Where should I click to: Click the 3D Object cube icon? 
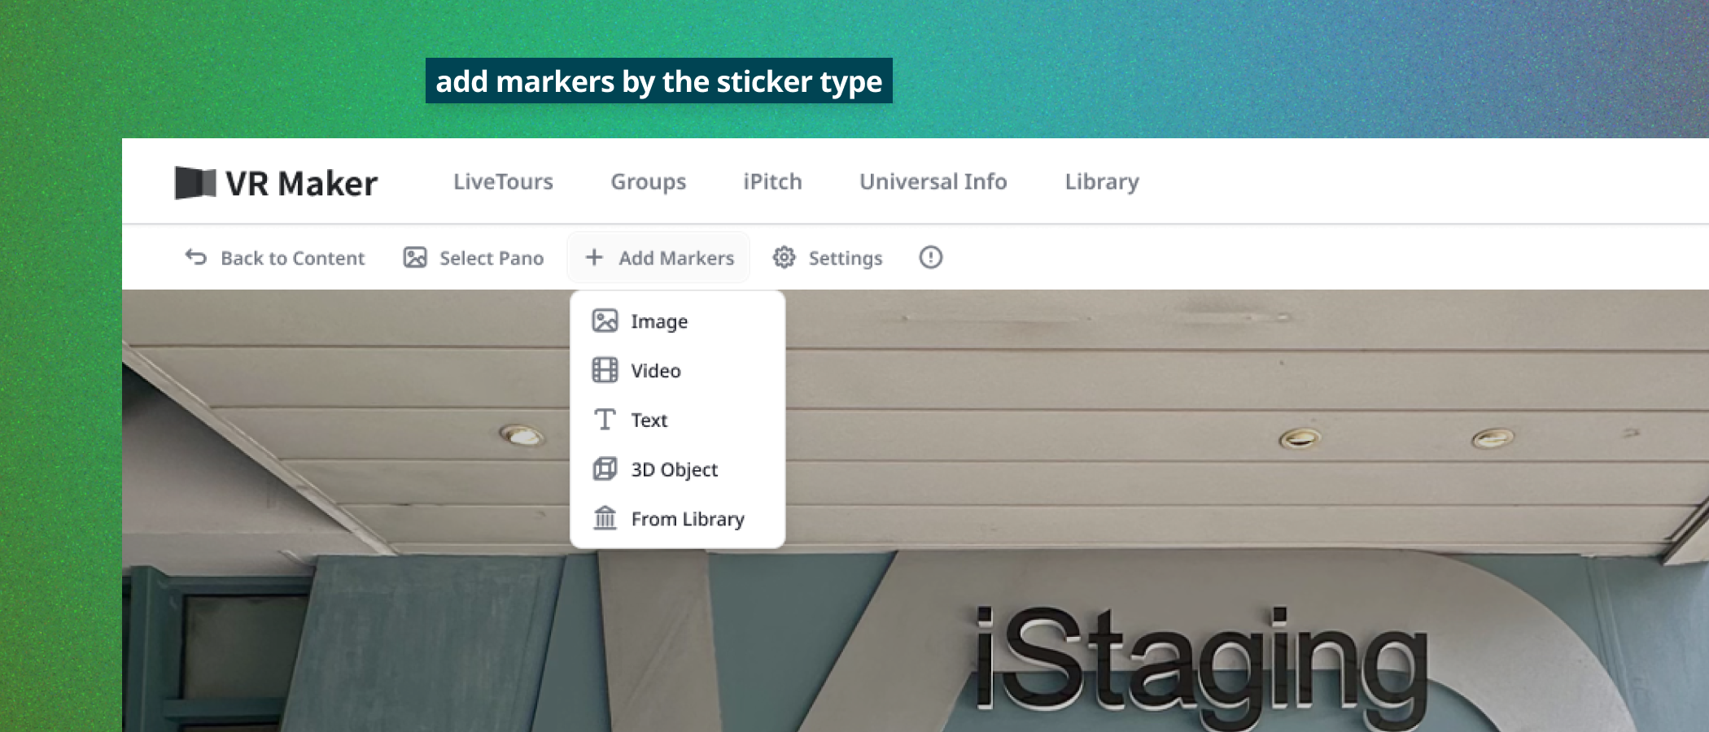[605, 468]
